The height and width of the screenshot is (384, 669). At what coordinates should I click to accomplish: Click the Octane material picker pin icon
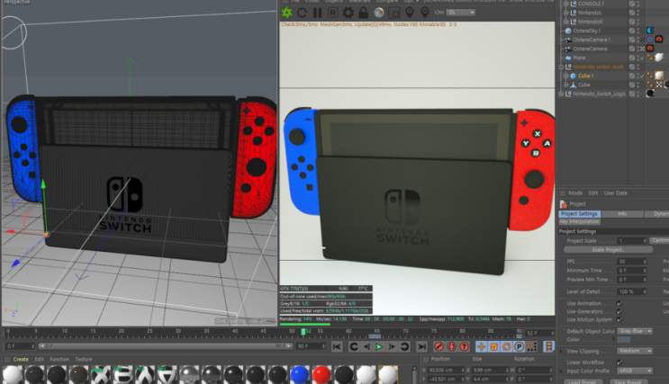pyautogui.click(x=424, y=13)
